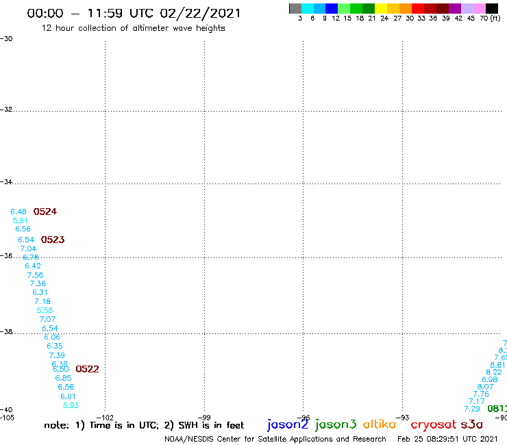Viewport: 507px width, 445px height.
Task: Click the wave height value 7.07
Action: point(47,319)
